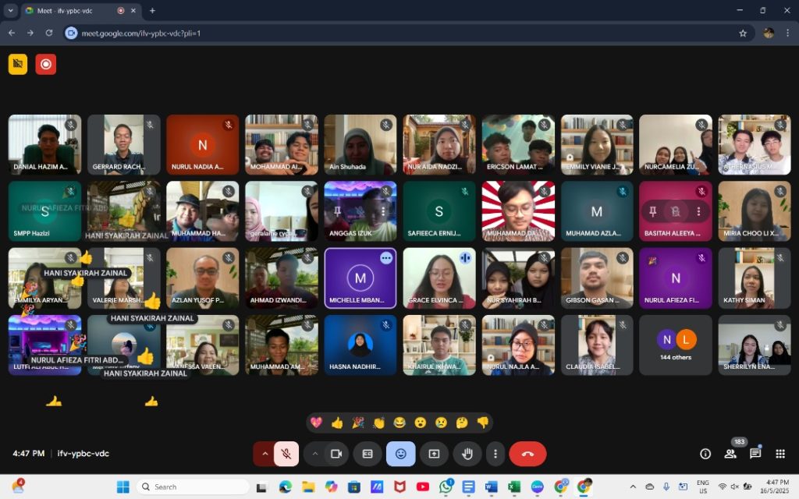Turn on closed captions
This screenshot has width=799, height=499.
click(x=368, y=454)
